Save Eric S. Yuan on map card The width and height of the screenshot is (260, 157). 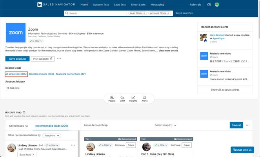pyautogui.click(x=187, y=145)
